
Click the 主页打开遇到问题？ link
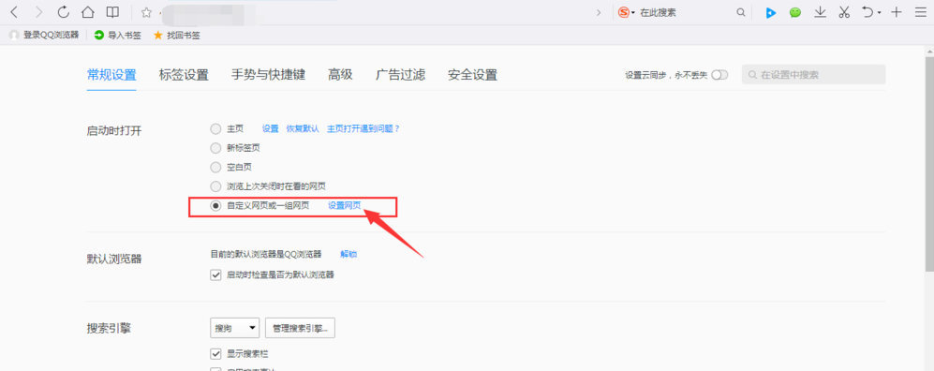coord(363,128)
